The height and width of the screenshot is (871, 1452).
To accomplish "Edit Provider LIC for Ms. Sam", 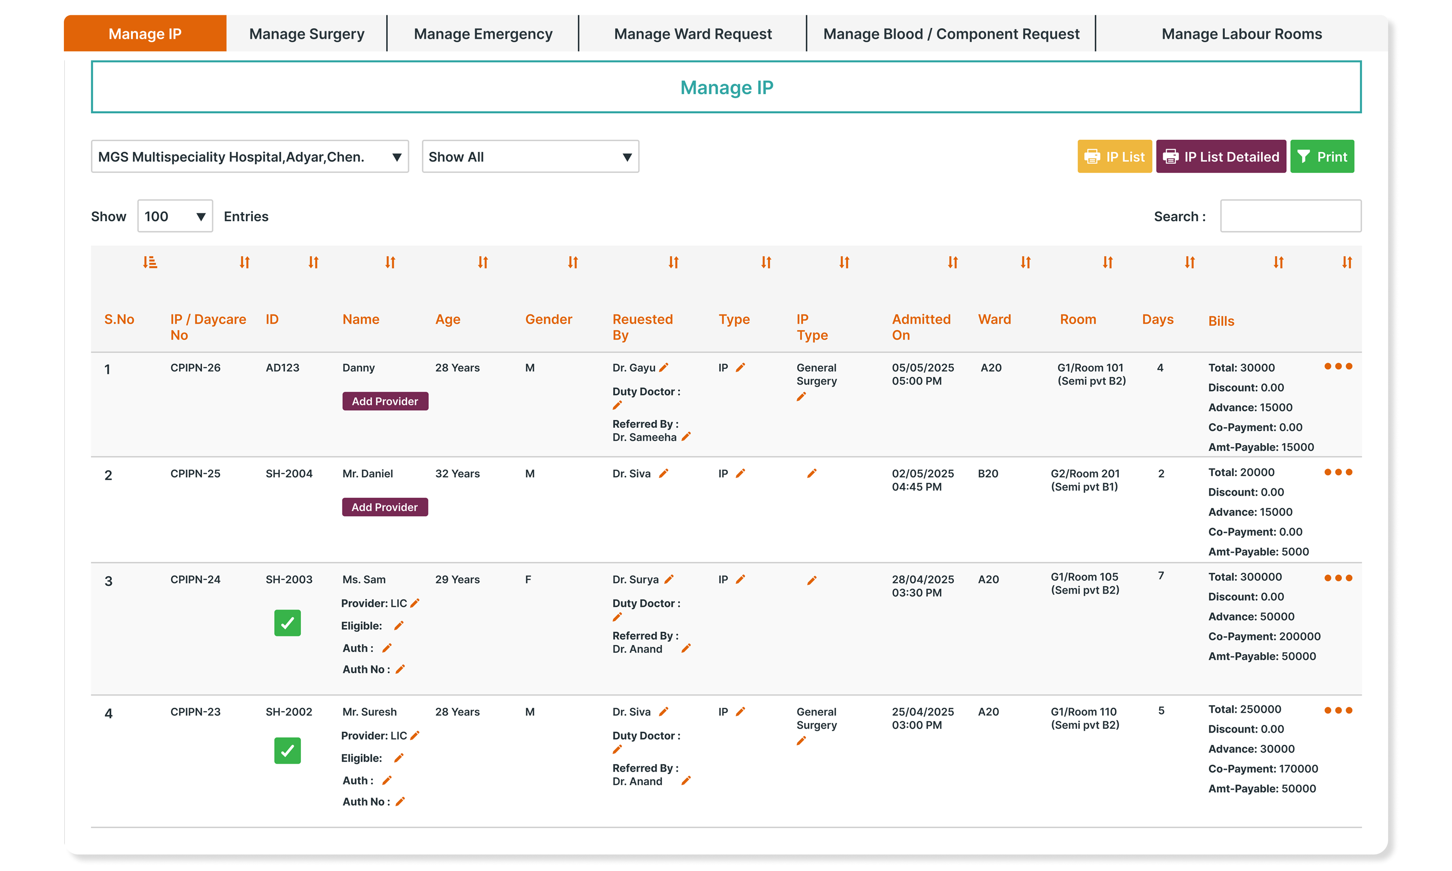I will [415, 603].
